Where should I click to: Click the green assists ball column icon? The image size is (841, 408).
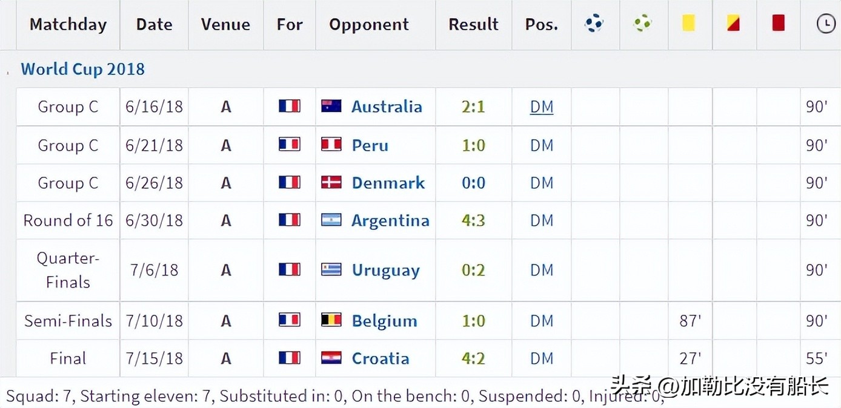coord(642,24)
